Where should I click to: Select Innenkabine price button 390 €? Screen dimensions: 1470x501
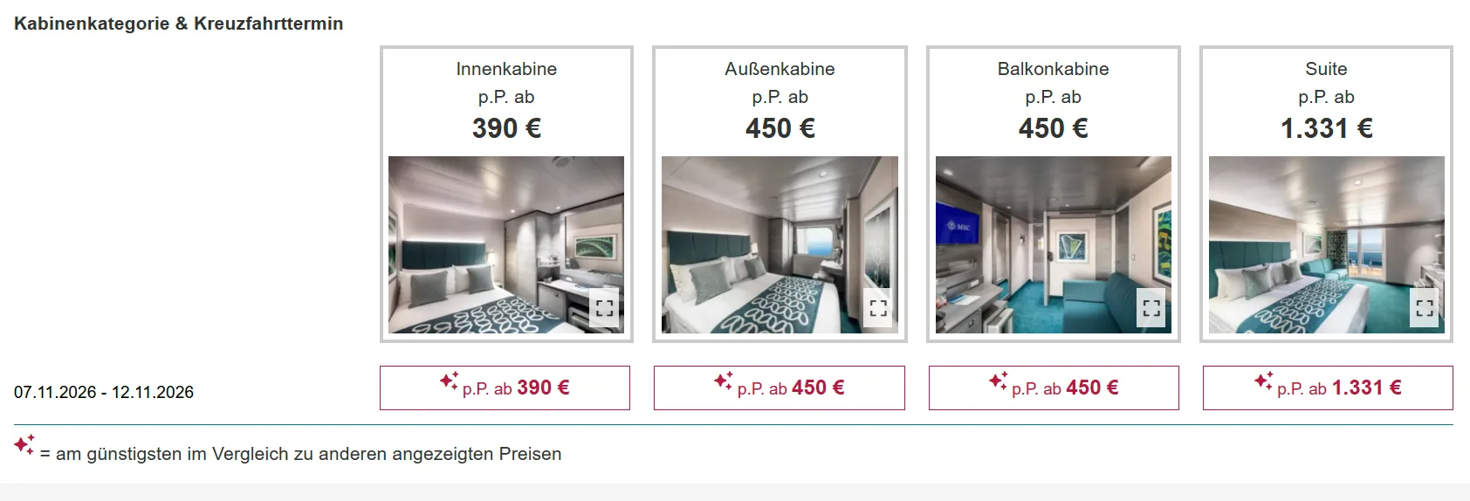point(505,388)
